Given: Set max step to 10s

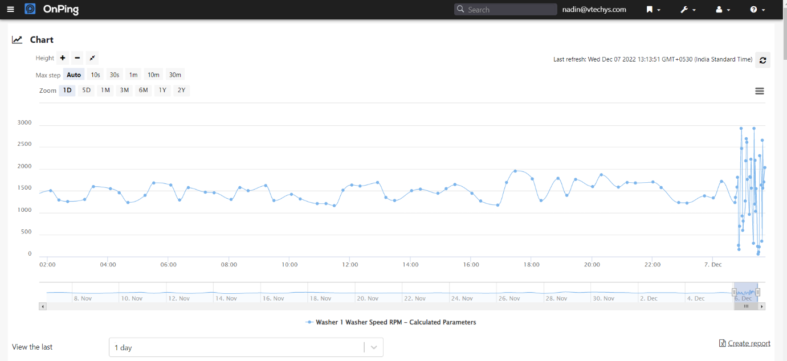Looking at the screenshot, I should point(95,75).
